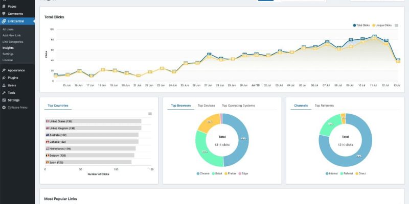The height and width of the screenshot is (204, 409).
Task: Click the Chrome 49% donut segment
Action: point(243,139)
